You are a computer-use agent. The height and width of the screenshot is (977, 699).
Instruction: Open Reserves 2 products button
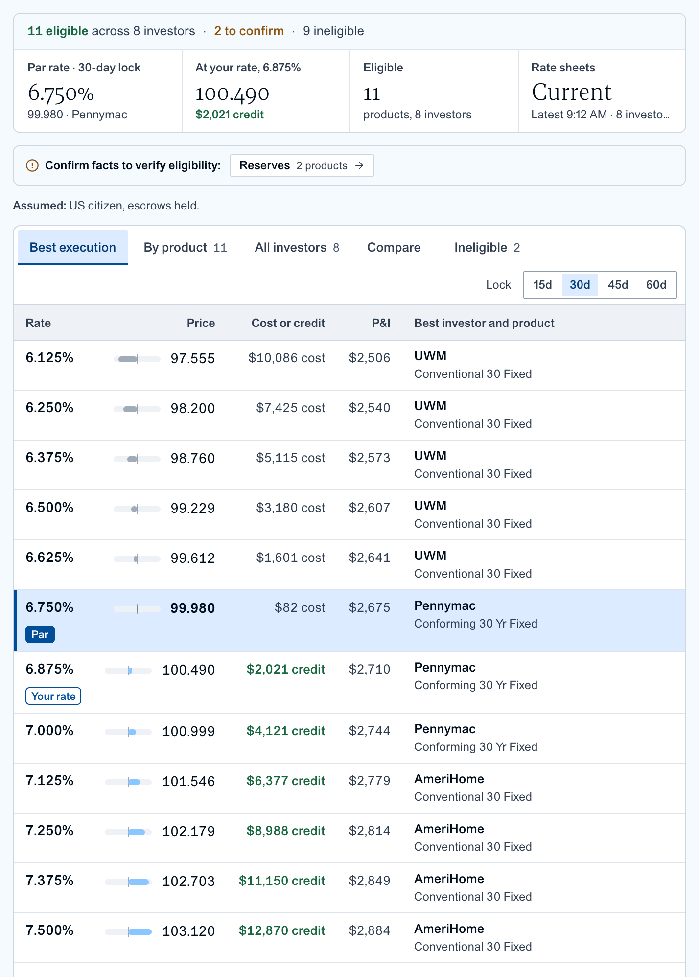302,165
